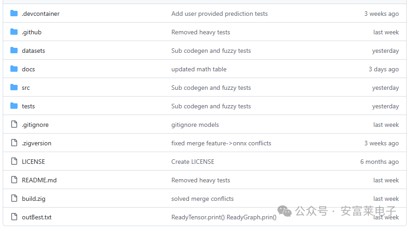409x227 pixels.
Task: Click 'last week' in .gitignore row
Action: [x=386, y=125]
